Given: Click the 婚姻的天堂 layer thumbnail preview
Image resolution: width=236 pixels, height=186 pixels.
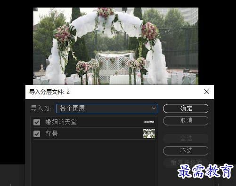Looking at the screenshot, I should [149, 122].
